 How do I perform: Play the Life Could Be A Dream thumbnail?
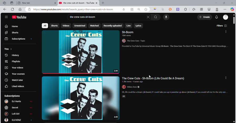click(81, 98)
